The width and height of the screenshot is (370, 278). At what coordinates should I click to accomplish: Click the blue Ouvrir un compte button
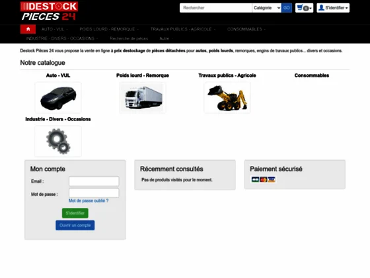[75, 225]
